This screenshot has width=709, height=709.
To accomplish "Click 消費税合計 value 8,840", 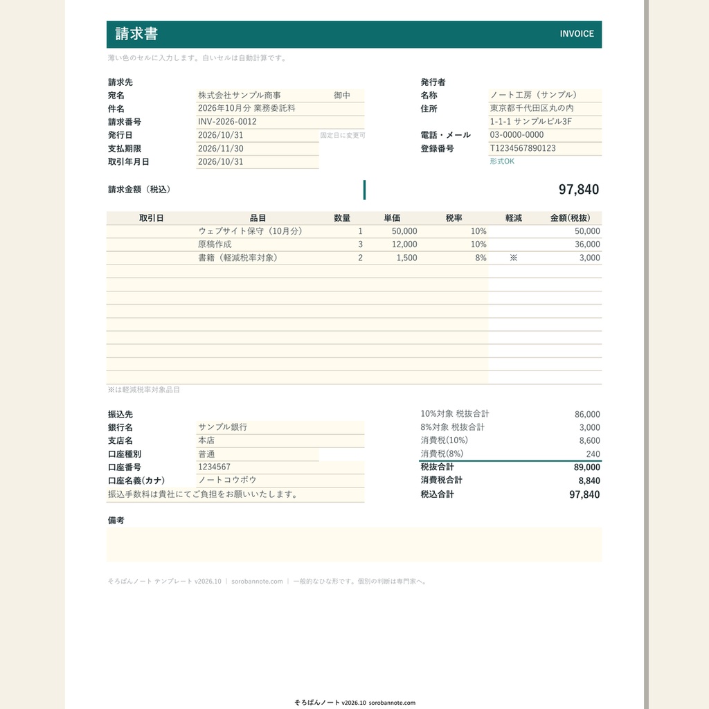I will coord(589,481).
